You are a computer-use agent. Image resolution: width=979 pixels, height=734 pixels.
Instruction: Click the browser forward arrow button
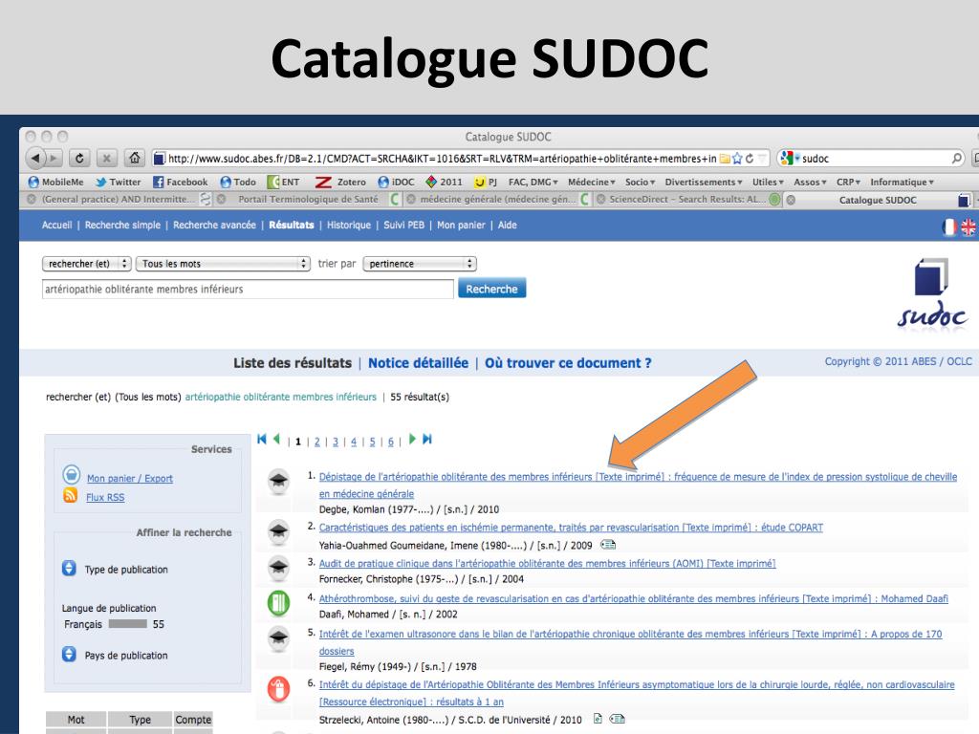[54, 158]
